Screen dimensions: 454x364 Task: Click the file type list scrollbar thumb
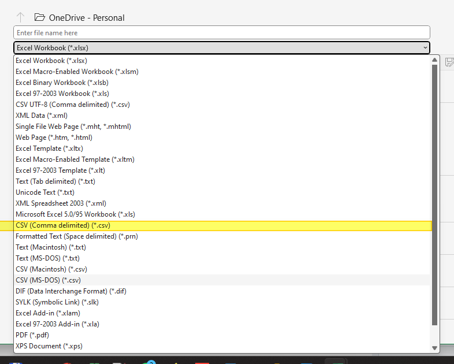pyautogui.click(x=434, y=195)
